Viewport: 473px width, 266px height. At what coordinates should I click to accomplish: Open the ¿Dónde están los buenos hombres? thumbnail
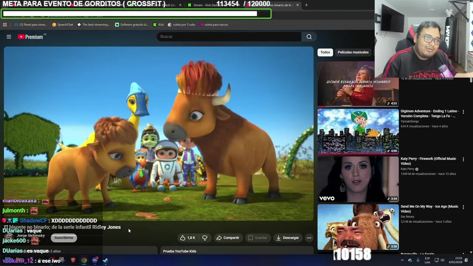358,84
